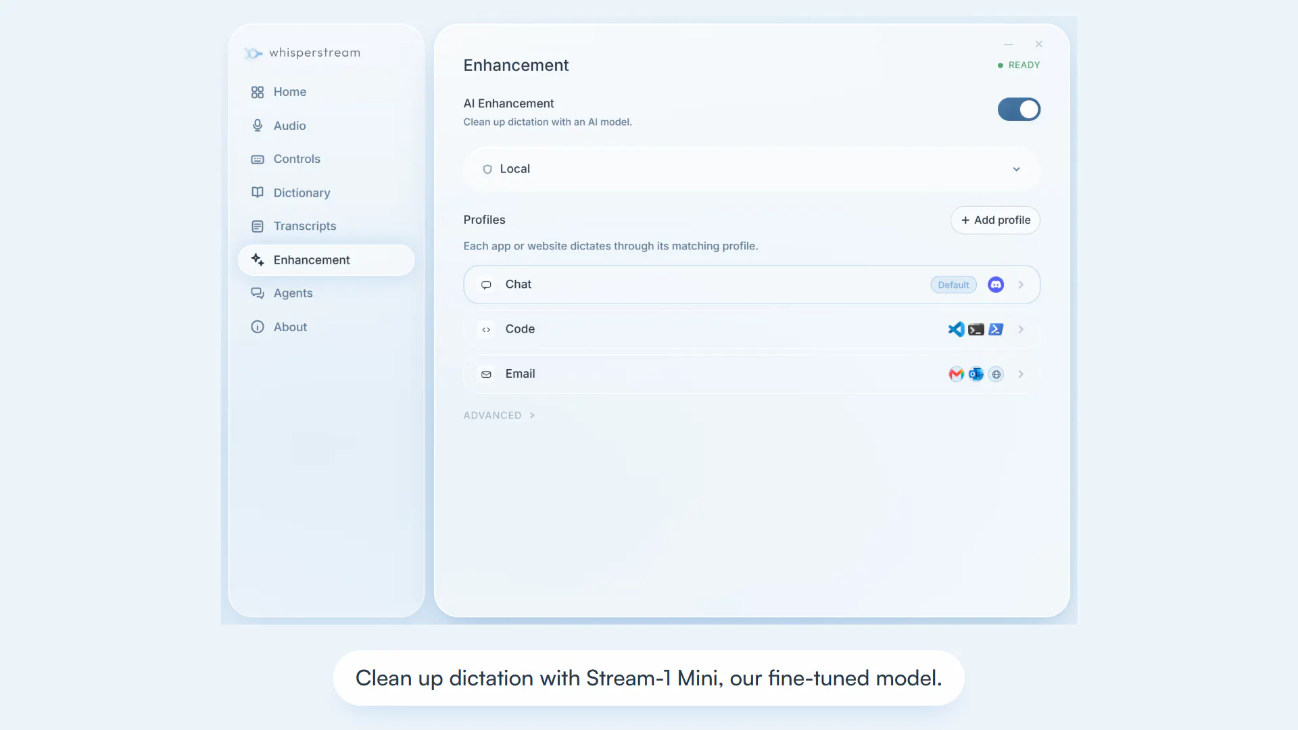Click the shield icon beside Local
Screen dimensions: 1298x730
(487, 170)
